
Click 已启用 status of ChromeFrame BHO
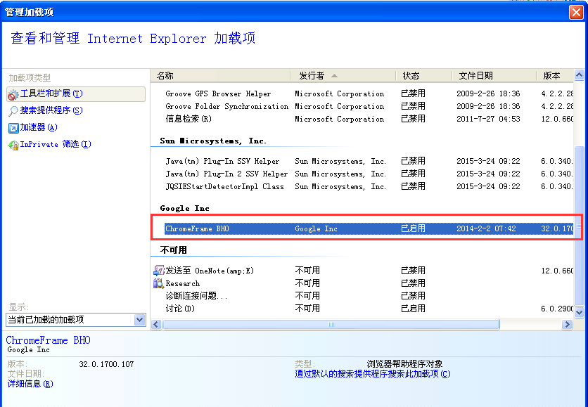(x=413, y=228)
